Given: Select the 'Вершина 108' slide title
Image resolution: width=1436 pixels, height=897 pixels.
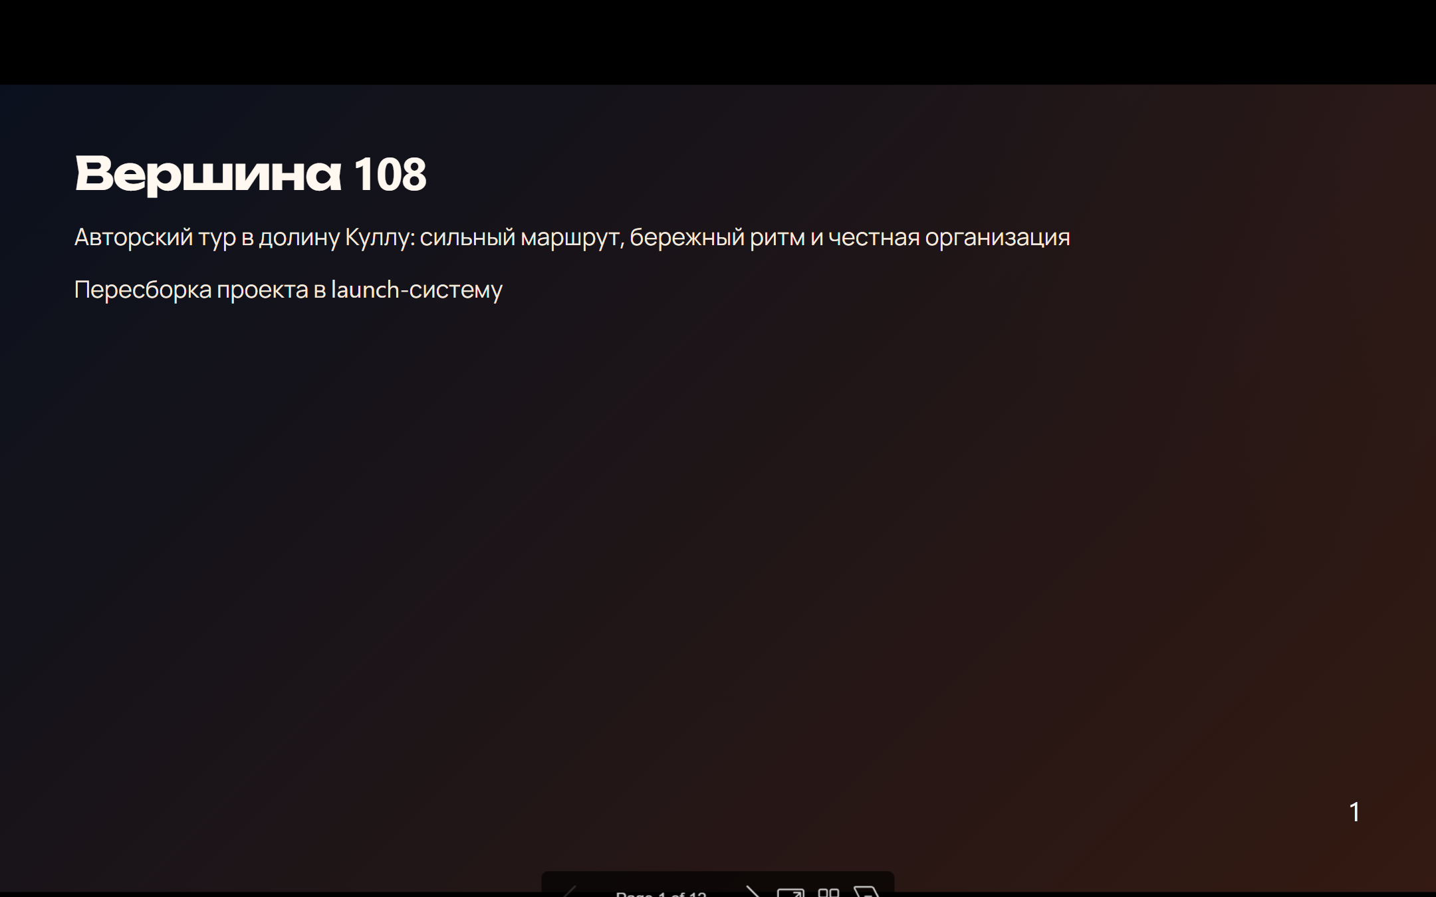Looking at the screenshot, I should pos(251,174).
